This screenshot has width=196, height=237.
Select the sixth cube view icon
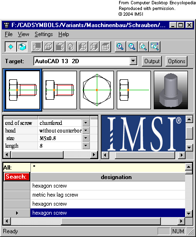(x=94, y=47)
